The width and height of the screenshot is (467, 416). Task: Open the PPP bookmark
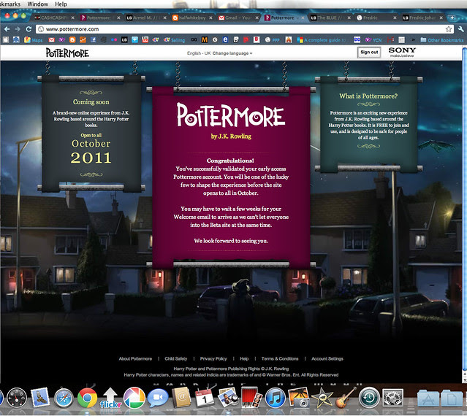pos(272,40)
